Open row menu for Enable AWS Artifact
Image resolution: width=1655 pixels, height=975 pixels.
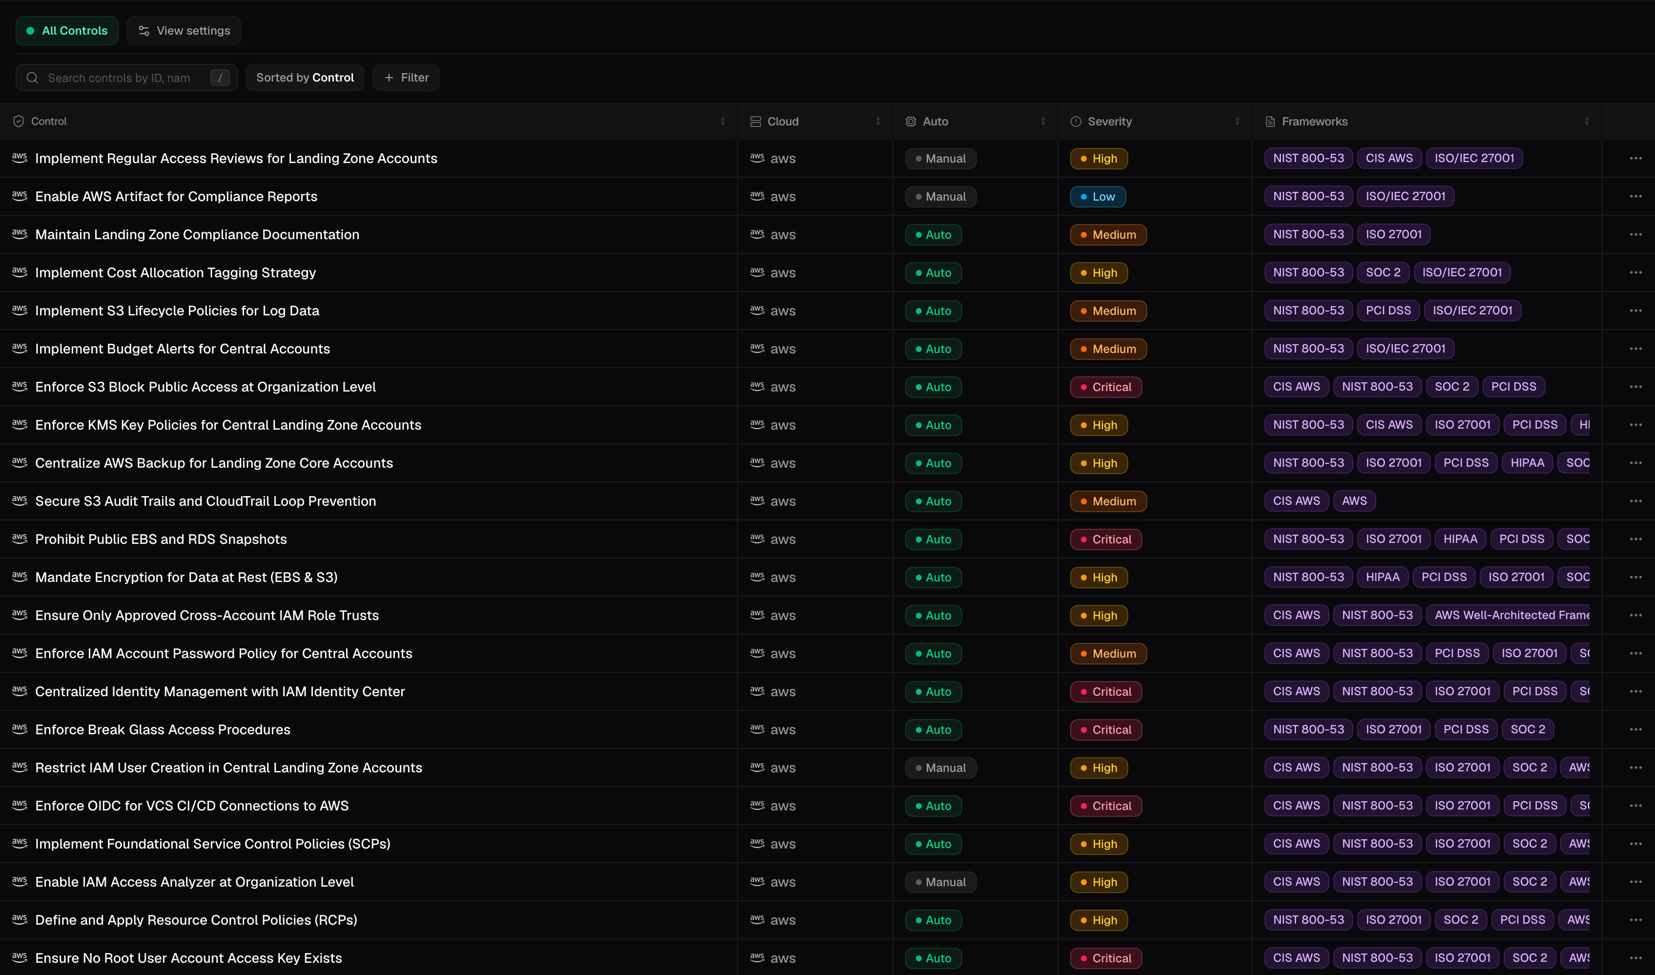click(x=1635, y=196)
